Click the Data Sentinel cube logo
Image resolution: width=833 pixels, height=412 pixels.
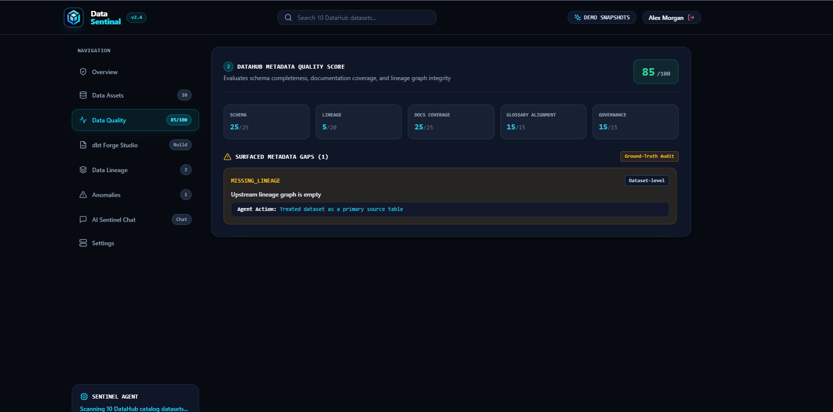pyautogui.click(x=74, y=18)
